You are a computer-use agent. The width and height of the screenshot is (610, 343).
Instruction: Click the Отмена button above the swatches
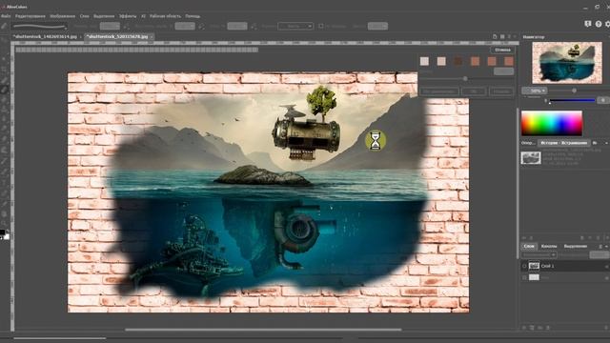502,50
